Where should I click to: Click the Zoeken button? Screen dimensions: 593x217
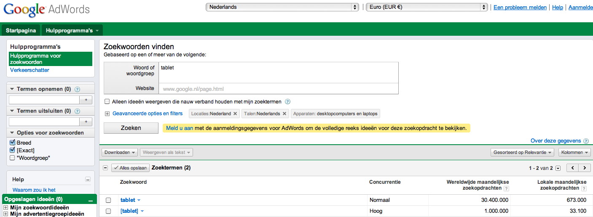coord(131,128)
